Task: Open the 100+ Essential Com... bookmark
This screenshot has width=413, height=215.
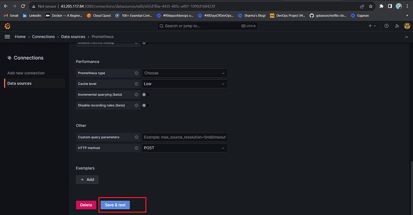Action: [134, 16]
